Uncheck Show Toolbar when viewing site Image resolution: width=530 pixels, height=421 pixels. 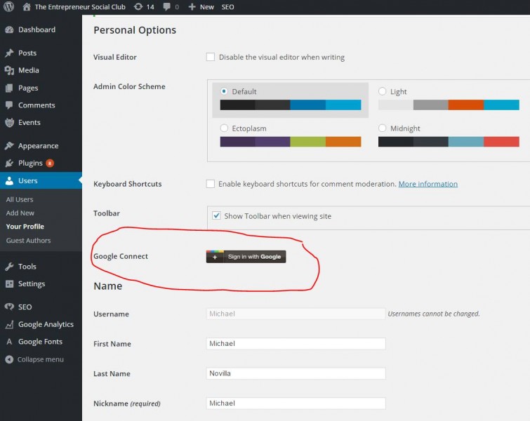click(217, 216)
